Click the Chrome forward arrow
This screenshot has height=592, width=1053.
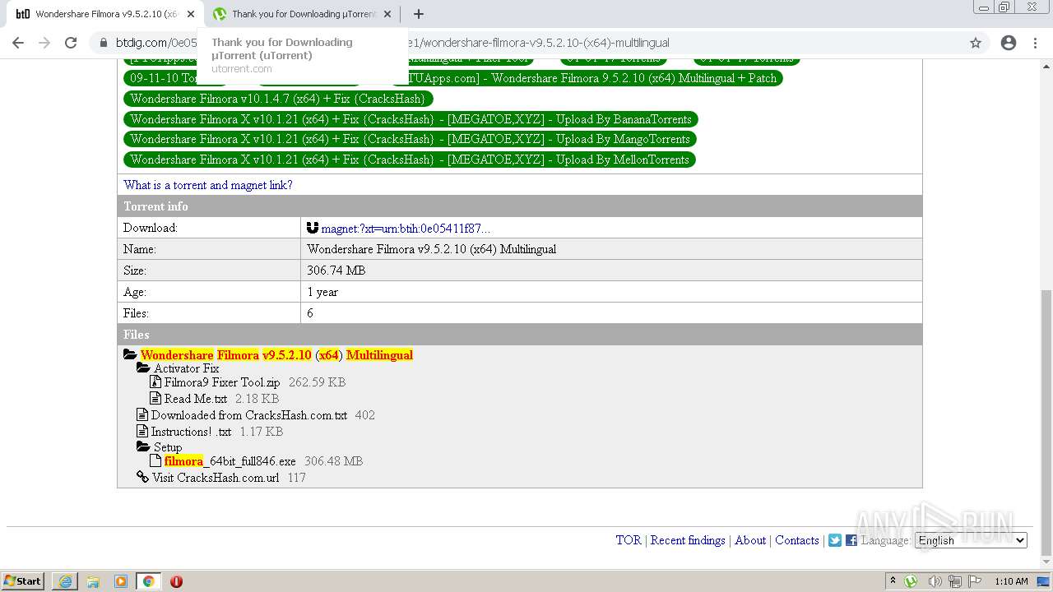[44, 43]
